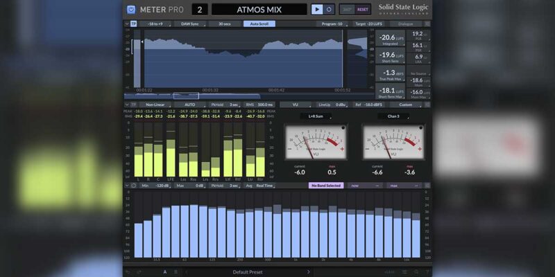Click the Target -23 LUFS field
This screenshot has height=277, width=555.
click(x=370, y=24)
